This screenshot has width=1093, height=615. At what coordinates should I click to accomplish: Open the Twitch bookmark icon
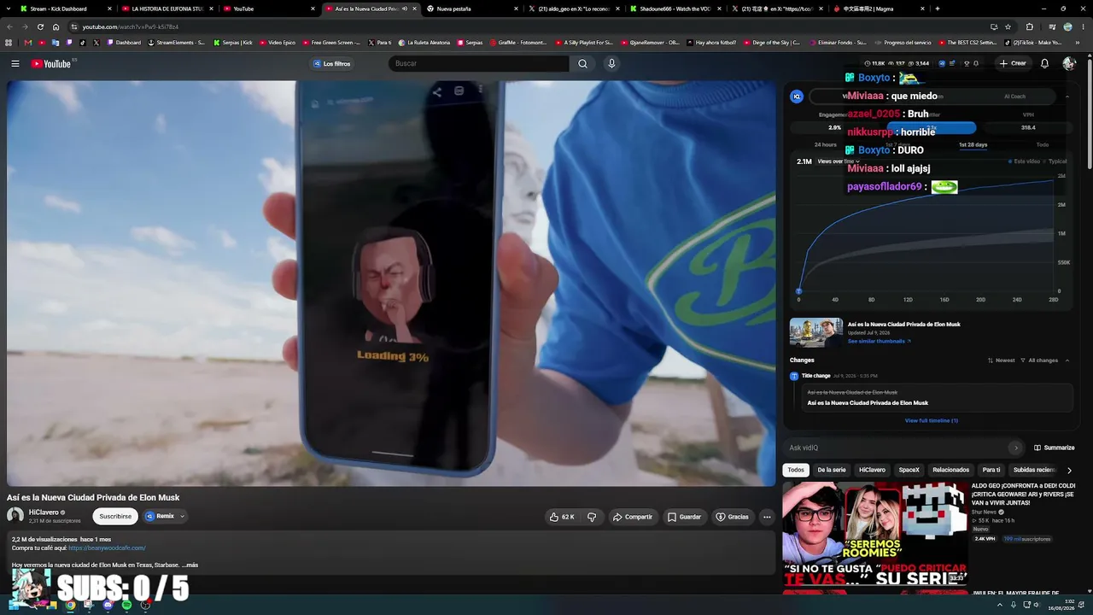[x=69, y=43]
